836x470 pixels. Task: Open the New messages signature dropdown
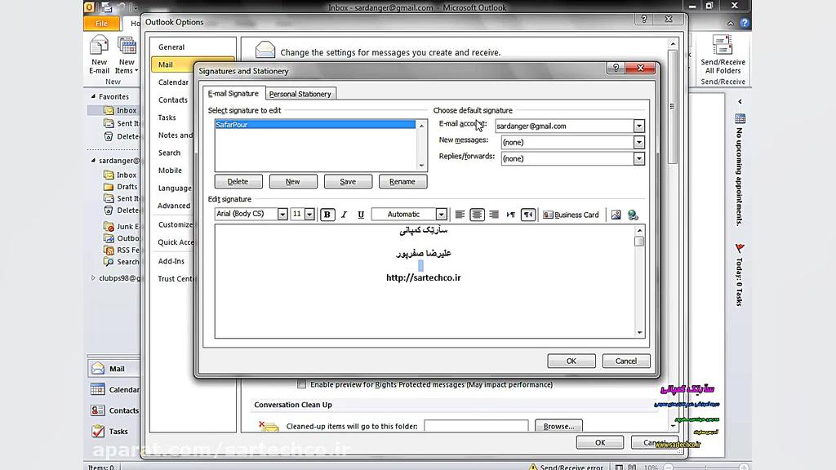point(639,142)
